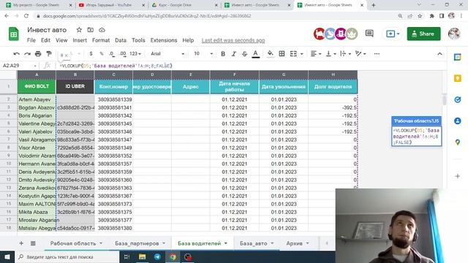Open Calendar in side panel
The width and height of the screenshot is (468, 263).
click(458, 57)
